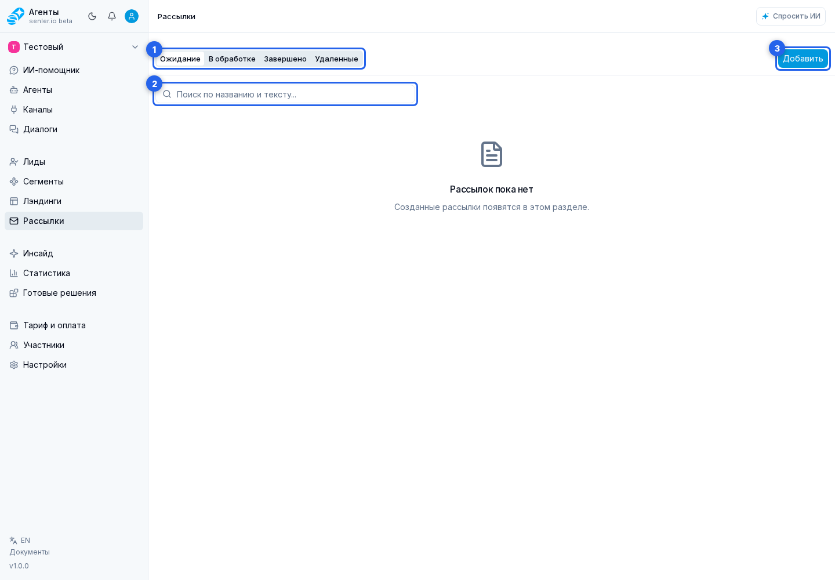Click the Спросить ИИ button
Screen dimensions: 835x580
tap(791, 16)
